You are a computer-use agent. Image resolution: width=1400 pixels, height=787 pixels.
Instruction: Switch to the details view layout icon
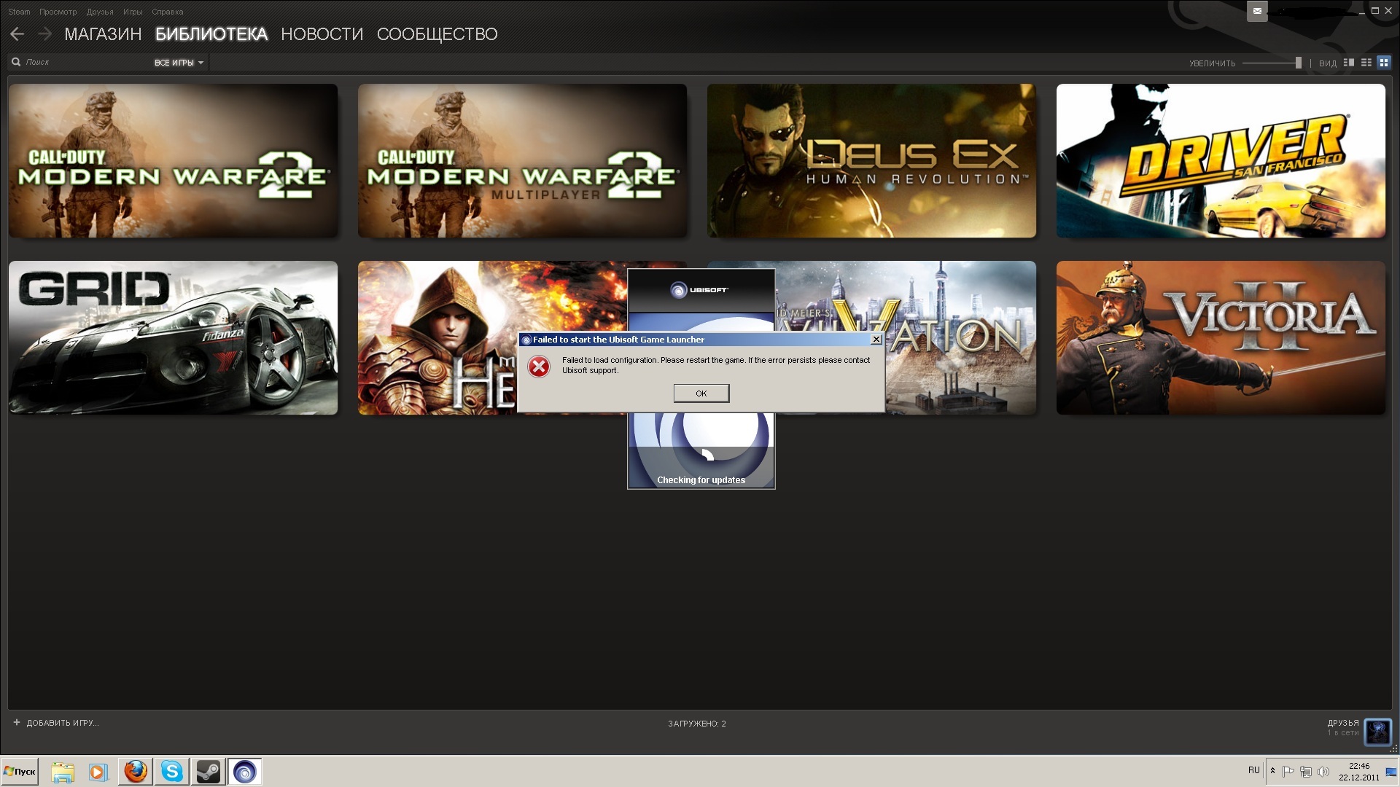pyautogui.click(x=1349, y=63)
